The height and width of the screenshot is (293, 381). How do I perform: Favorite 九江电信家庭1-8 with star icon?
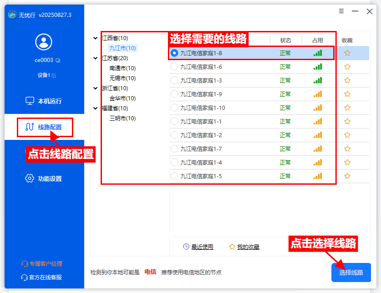[x=347, y=53]
